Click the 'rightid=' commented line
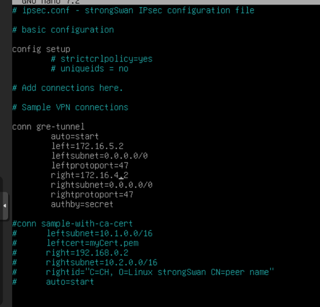 point(160,272)
